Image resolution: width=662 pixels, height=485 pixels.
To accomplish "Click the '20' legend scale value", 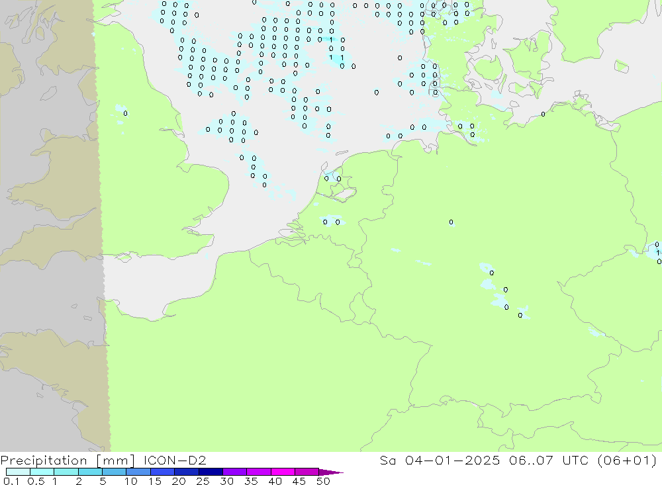I will [179, 481].
